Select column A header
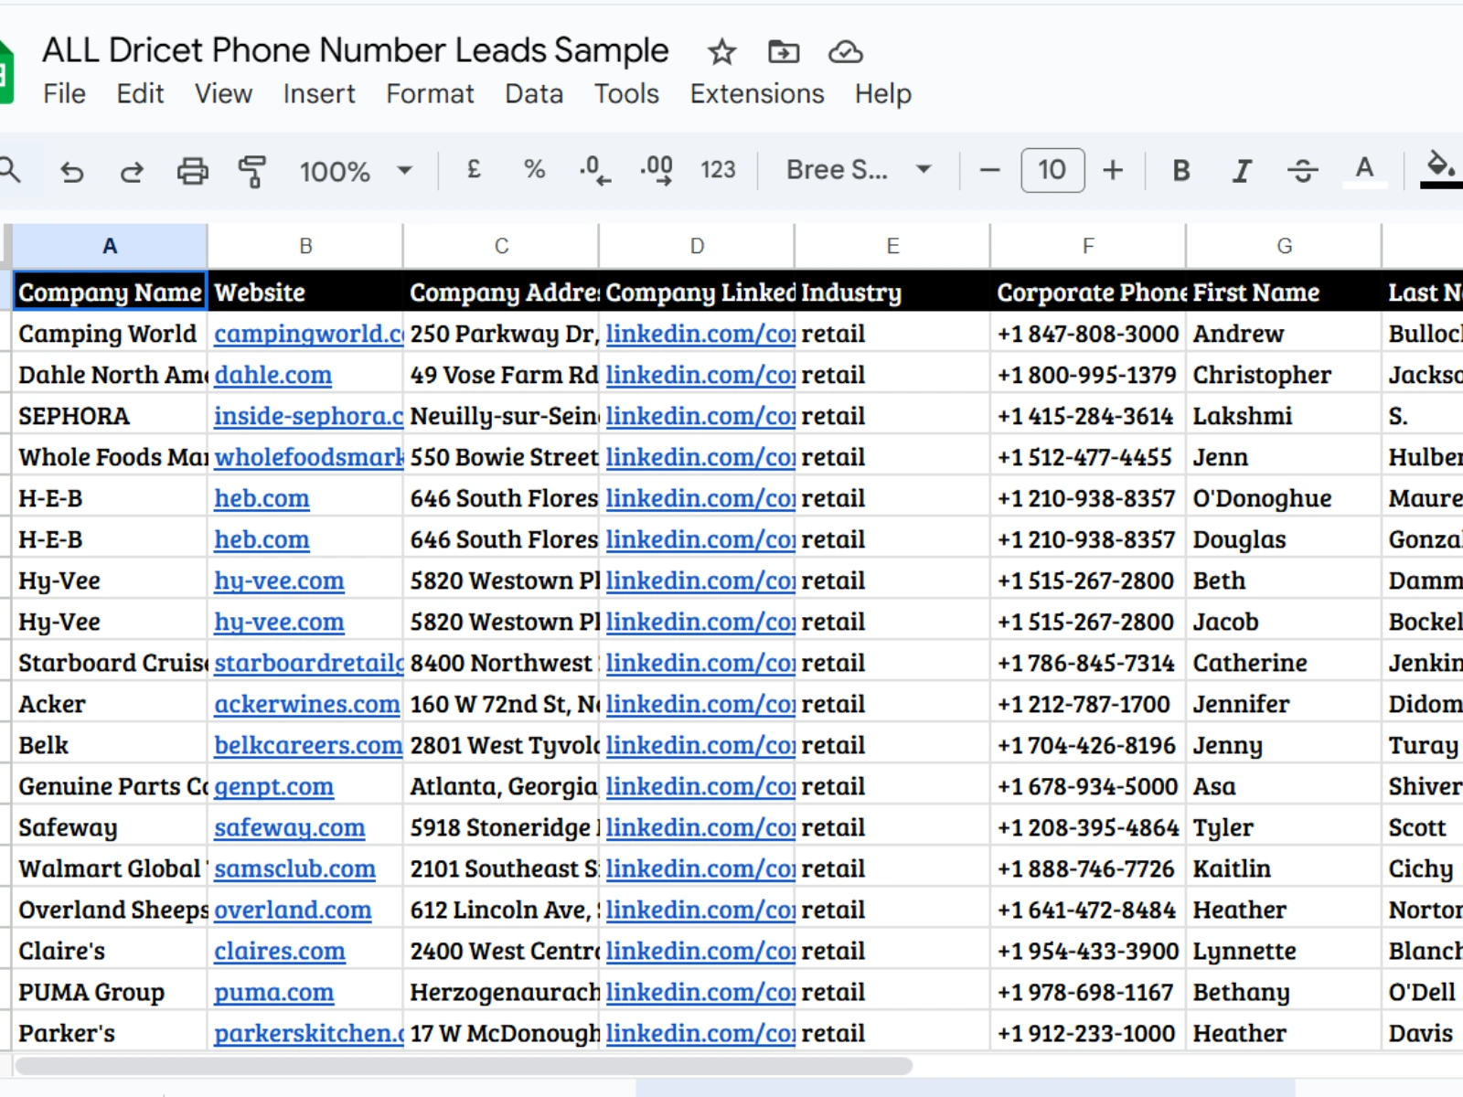Screen dimensions: 1463x1097 coord(110,246)
